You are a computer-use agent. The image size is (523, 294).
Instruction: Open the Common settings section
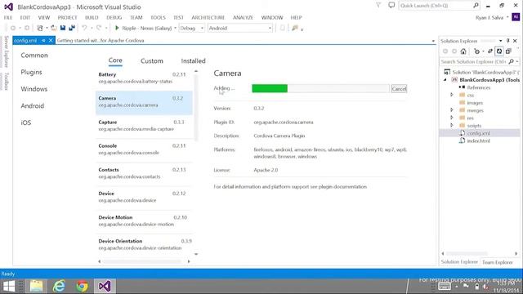(34, 56)
